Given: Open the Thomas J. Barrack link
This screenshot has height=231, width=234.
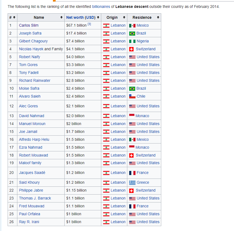Looking at the screenshot, I should tap(35, 198).
